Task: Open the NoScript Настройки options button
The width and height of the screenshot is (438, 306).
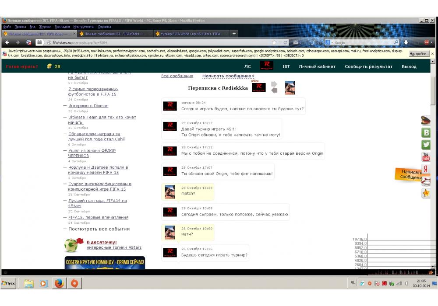Action: (419, 53)
